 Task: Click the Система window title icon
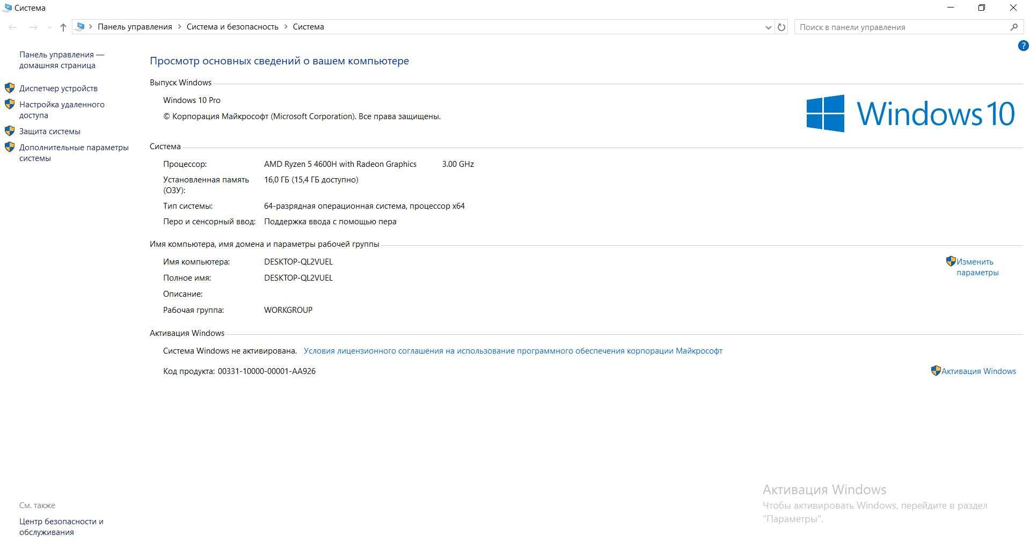click(x=7, y=8)
